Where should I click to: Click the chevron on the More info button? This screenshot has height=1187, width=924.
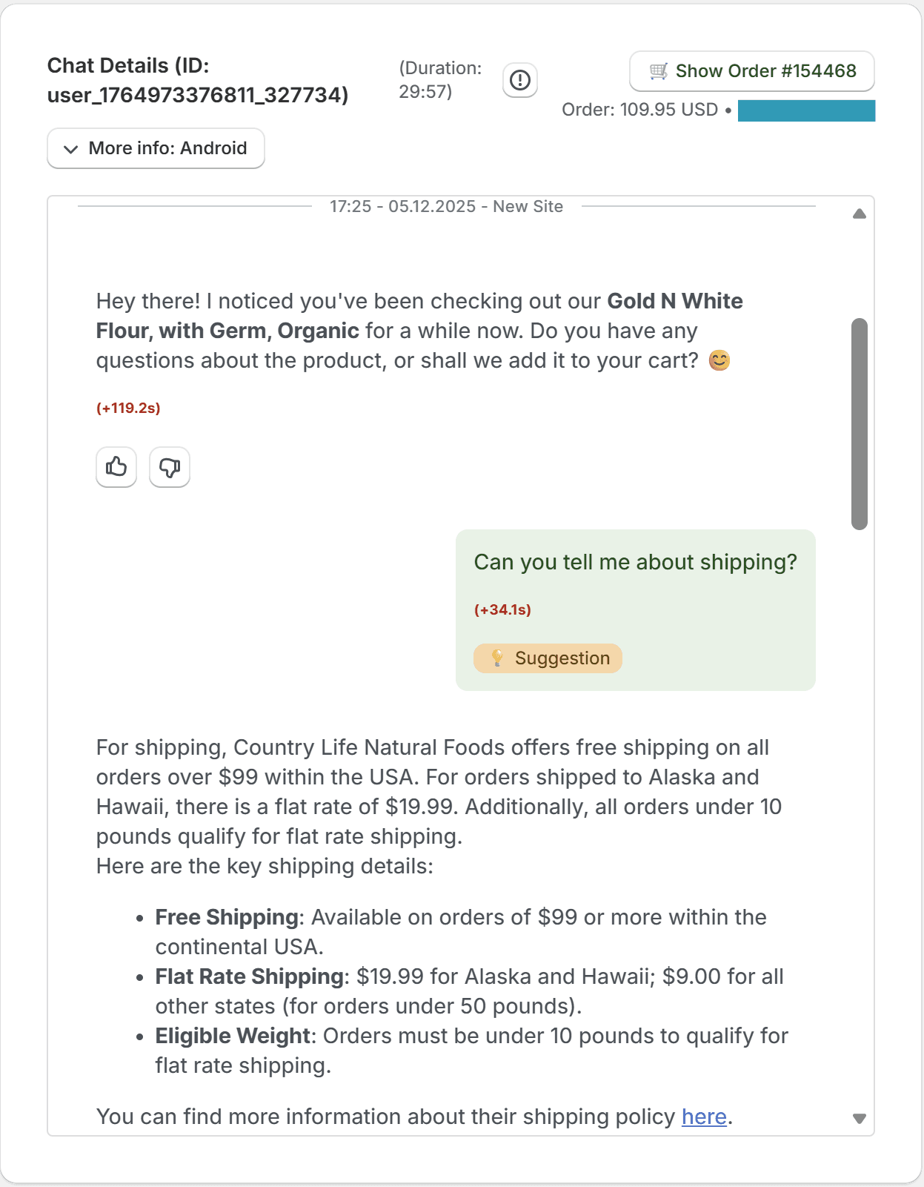pyautogui.click(x=70, y=148)
